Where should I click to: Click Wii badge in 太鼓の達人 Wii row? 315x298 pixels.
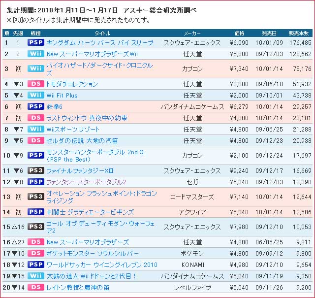[x=36, y=276]
